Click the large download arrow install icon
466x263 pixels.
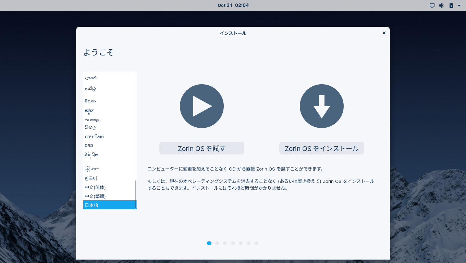(x=322, y=106)
